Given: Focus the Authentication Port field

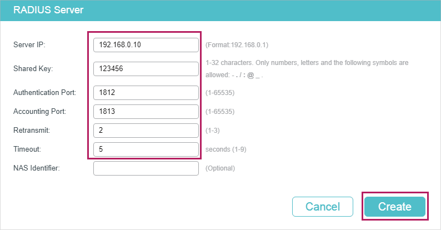Looking at the screenshot, I should pyautogui.click(x=146, y=93).
